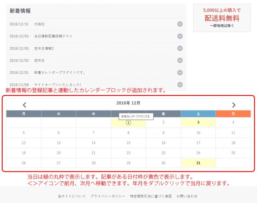Click the 水 weekday header
This screenshot has height=203, width=257.
(x=93, y=114)
